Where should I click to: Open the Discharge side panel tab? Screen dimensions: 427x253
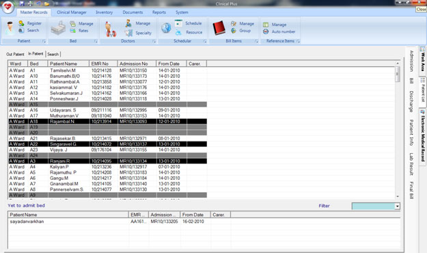click(411, 101)
